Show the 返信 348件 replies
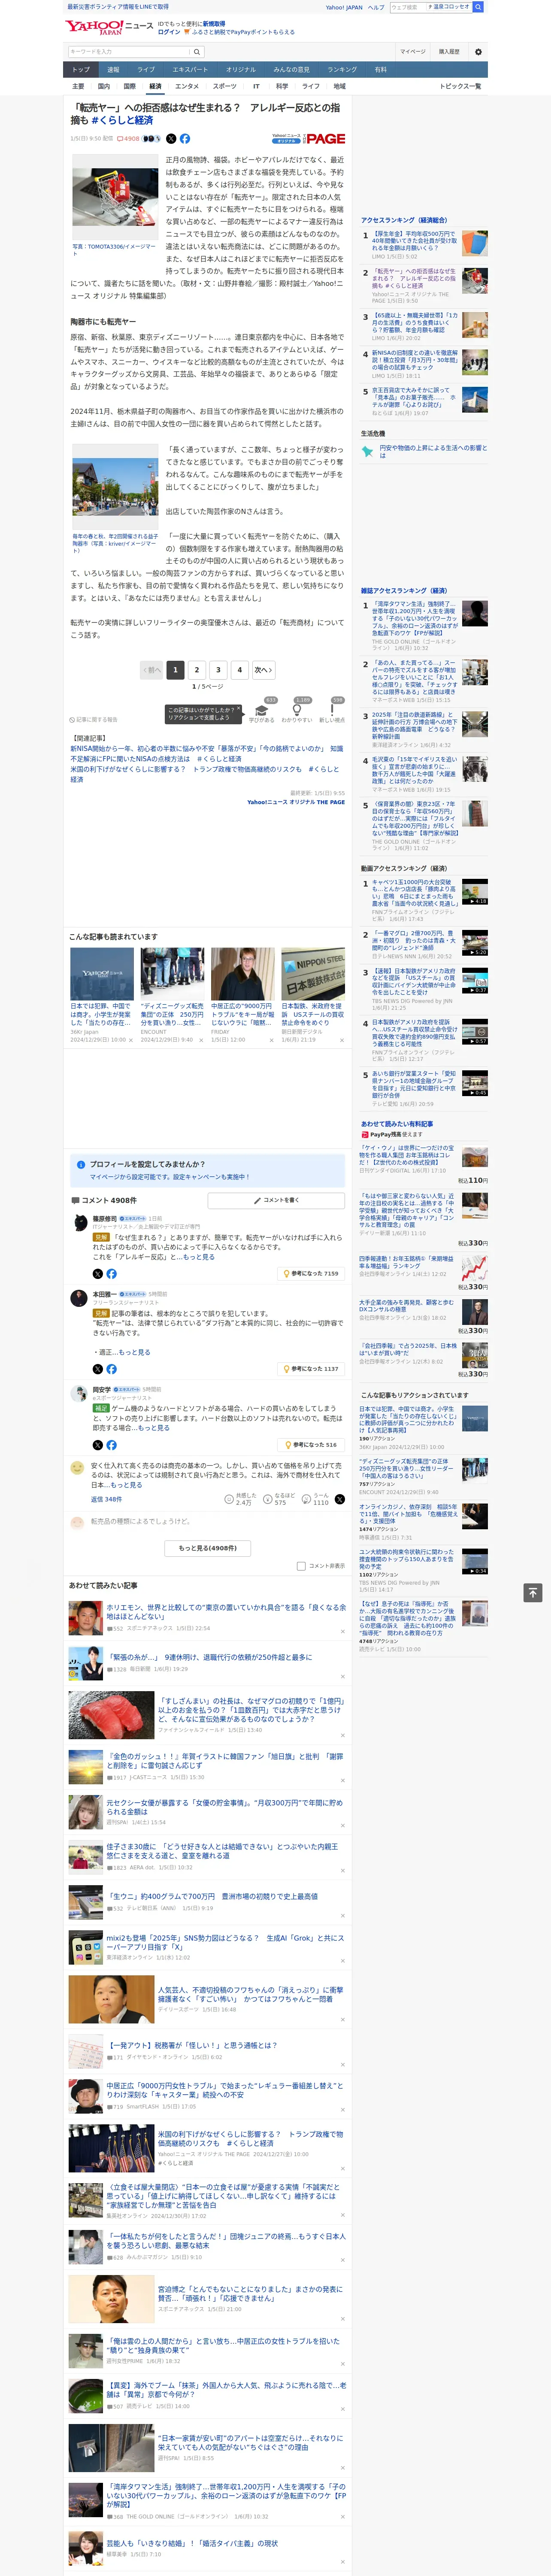This screenshot has width=551, height=2576. (x=106, y=1499)
